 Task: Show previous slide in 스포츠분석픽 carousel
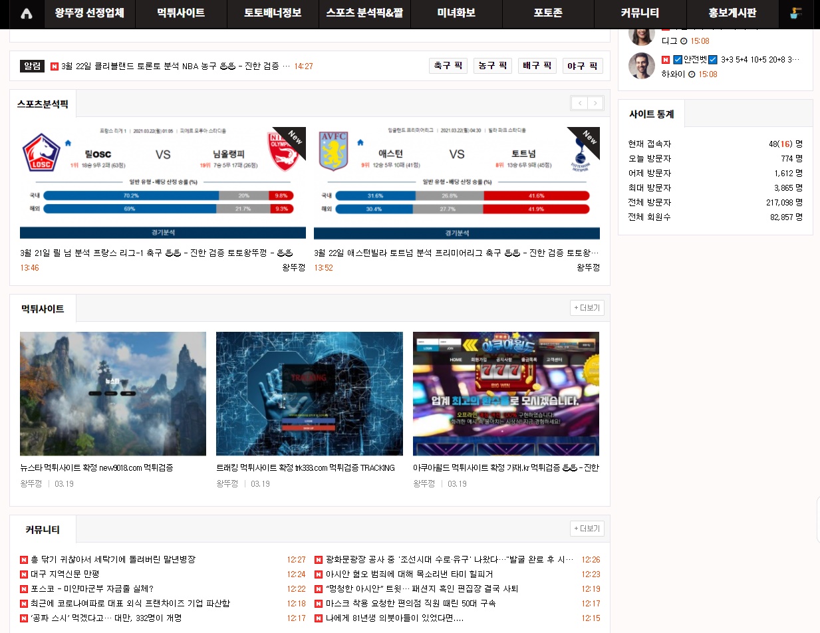[x=579, y=103]
